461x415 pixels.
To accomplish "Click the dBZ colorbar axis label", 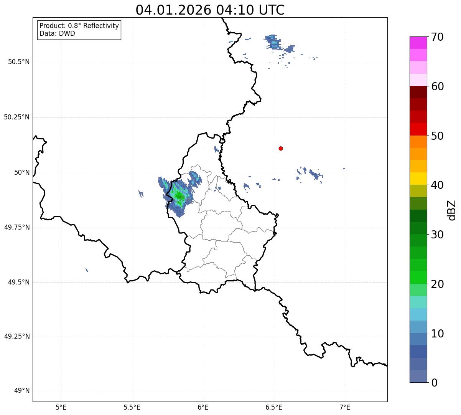I will (x=452, y=210).
